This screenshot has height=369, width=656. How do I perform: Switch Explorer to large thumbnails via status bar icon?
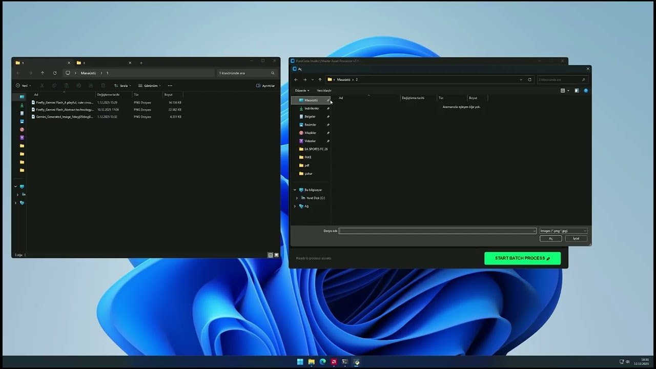pyautogui.click(x=276, y=255)
